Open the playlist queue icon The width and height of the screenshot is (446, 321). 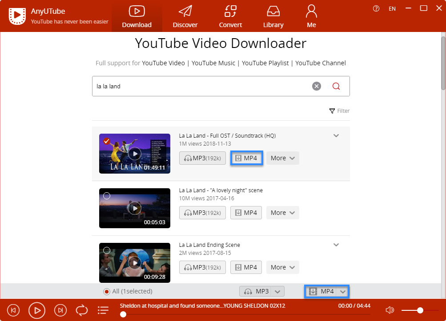point(103,310)
